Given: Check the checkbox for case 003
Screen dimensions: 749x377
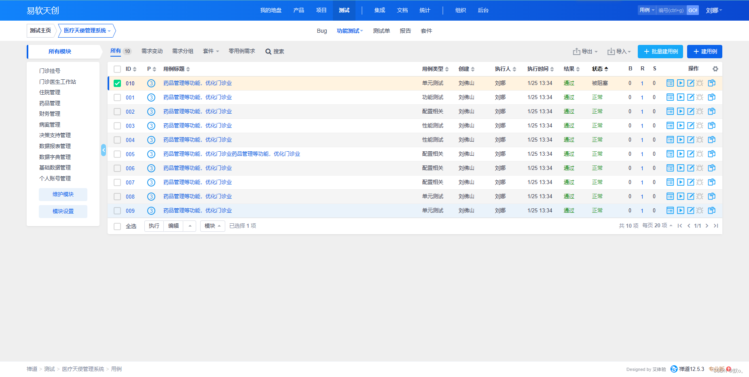Looking at the screenshot, I should click(117, 126).
